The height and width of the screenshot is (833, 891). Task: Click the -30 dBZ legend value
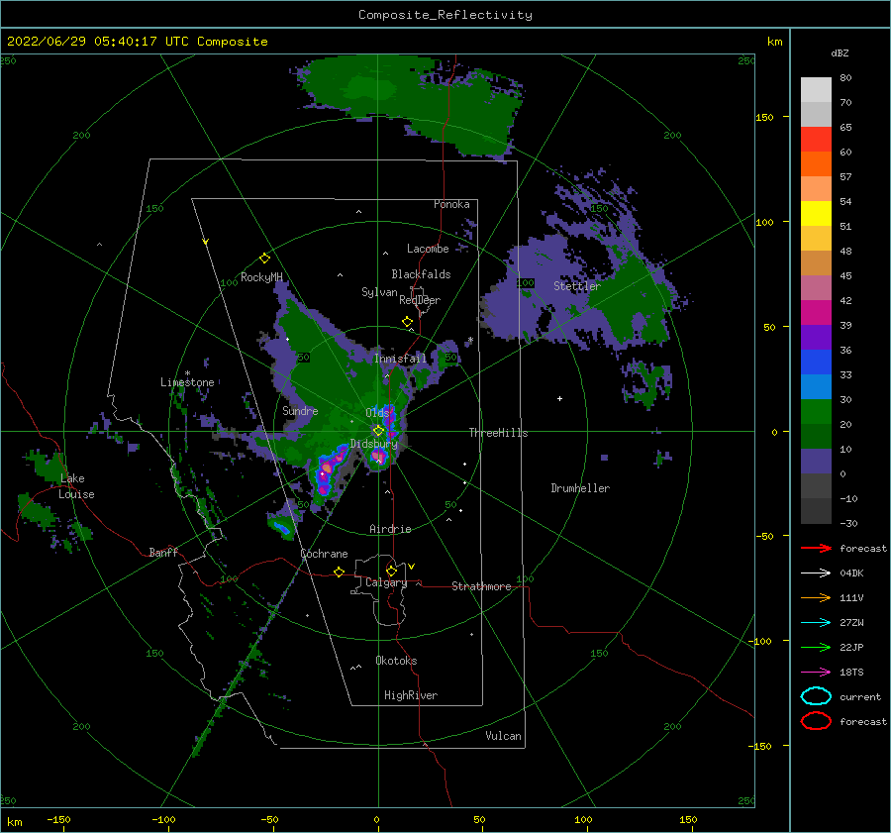pyautogui.click(x=849, y=523)
